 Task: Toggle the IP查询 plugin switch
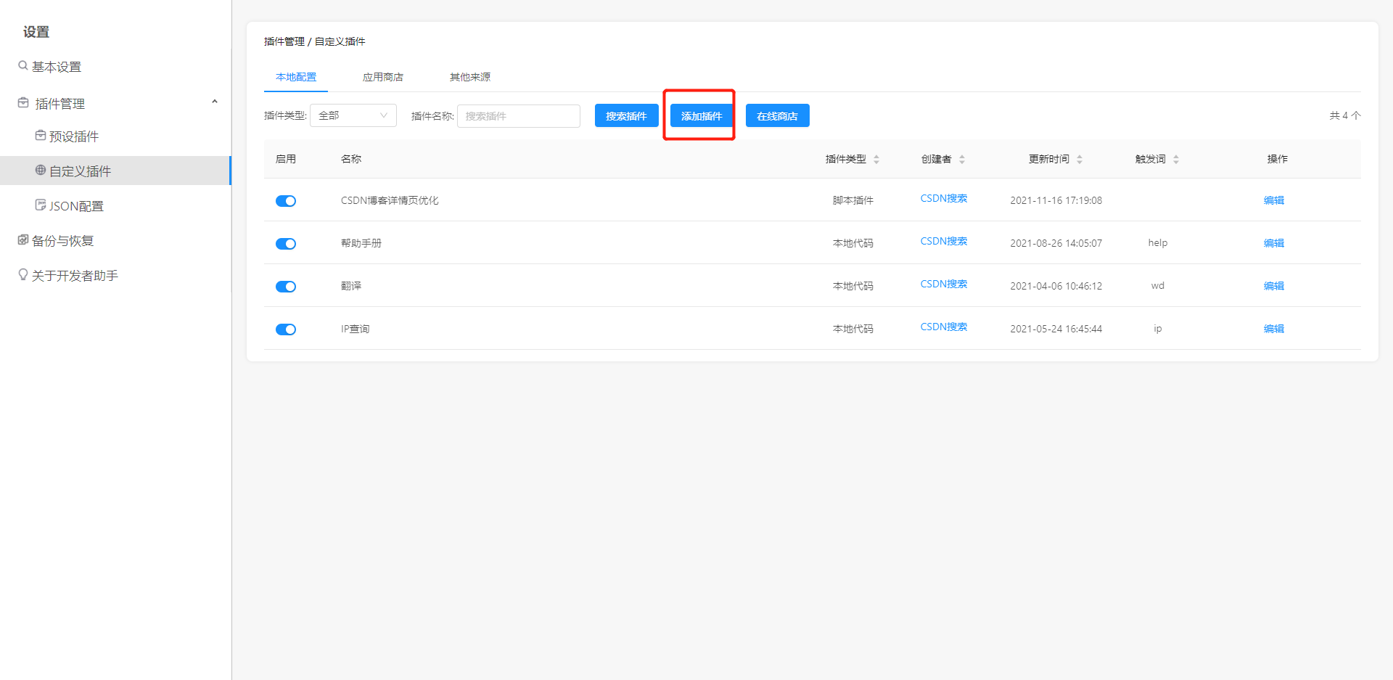(286, 329)
